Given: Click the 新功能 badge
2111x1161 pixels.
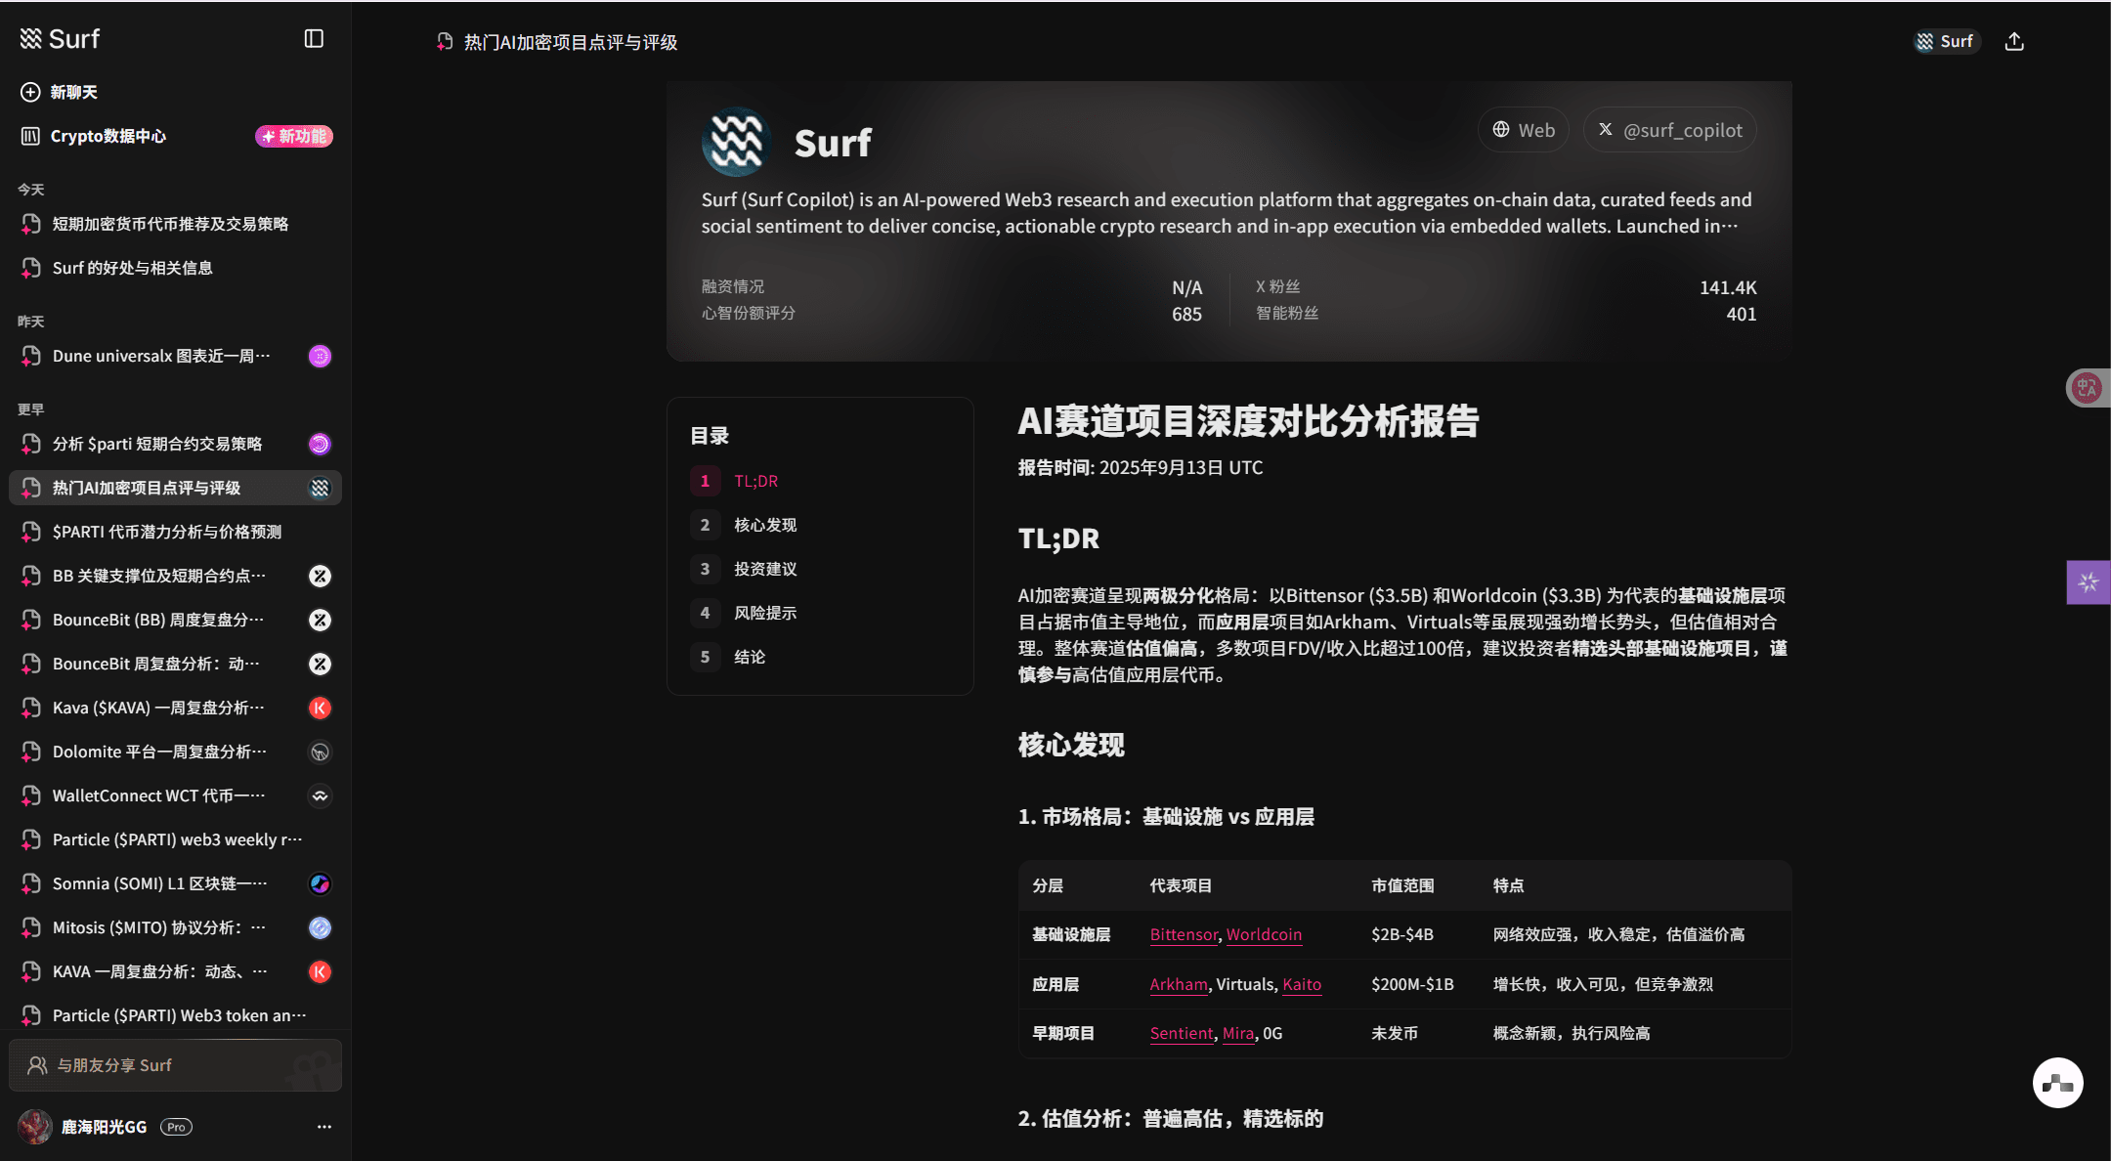Looking at the screenshot, I should pyautogui.click(x=294, y=136).
